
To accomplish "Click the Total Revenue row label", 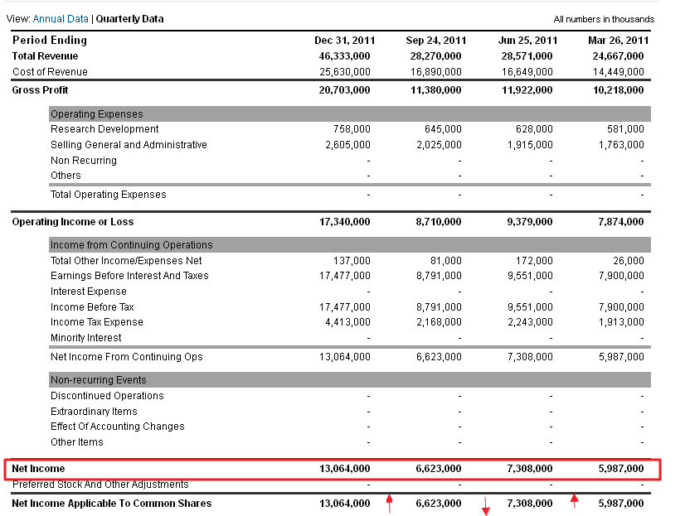I will point(45,56).
